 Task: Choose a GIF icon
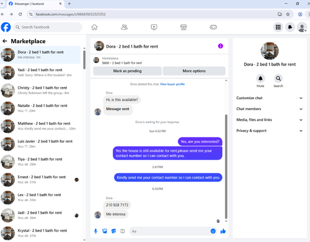coord(123,231)
